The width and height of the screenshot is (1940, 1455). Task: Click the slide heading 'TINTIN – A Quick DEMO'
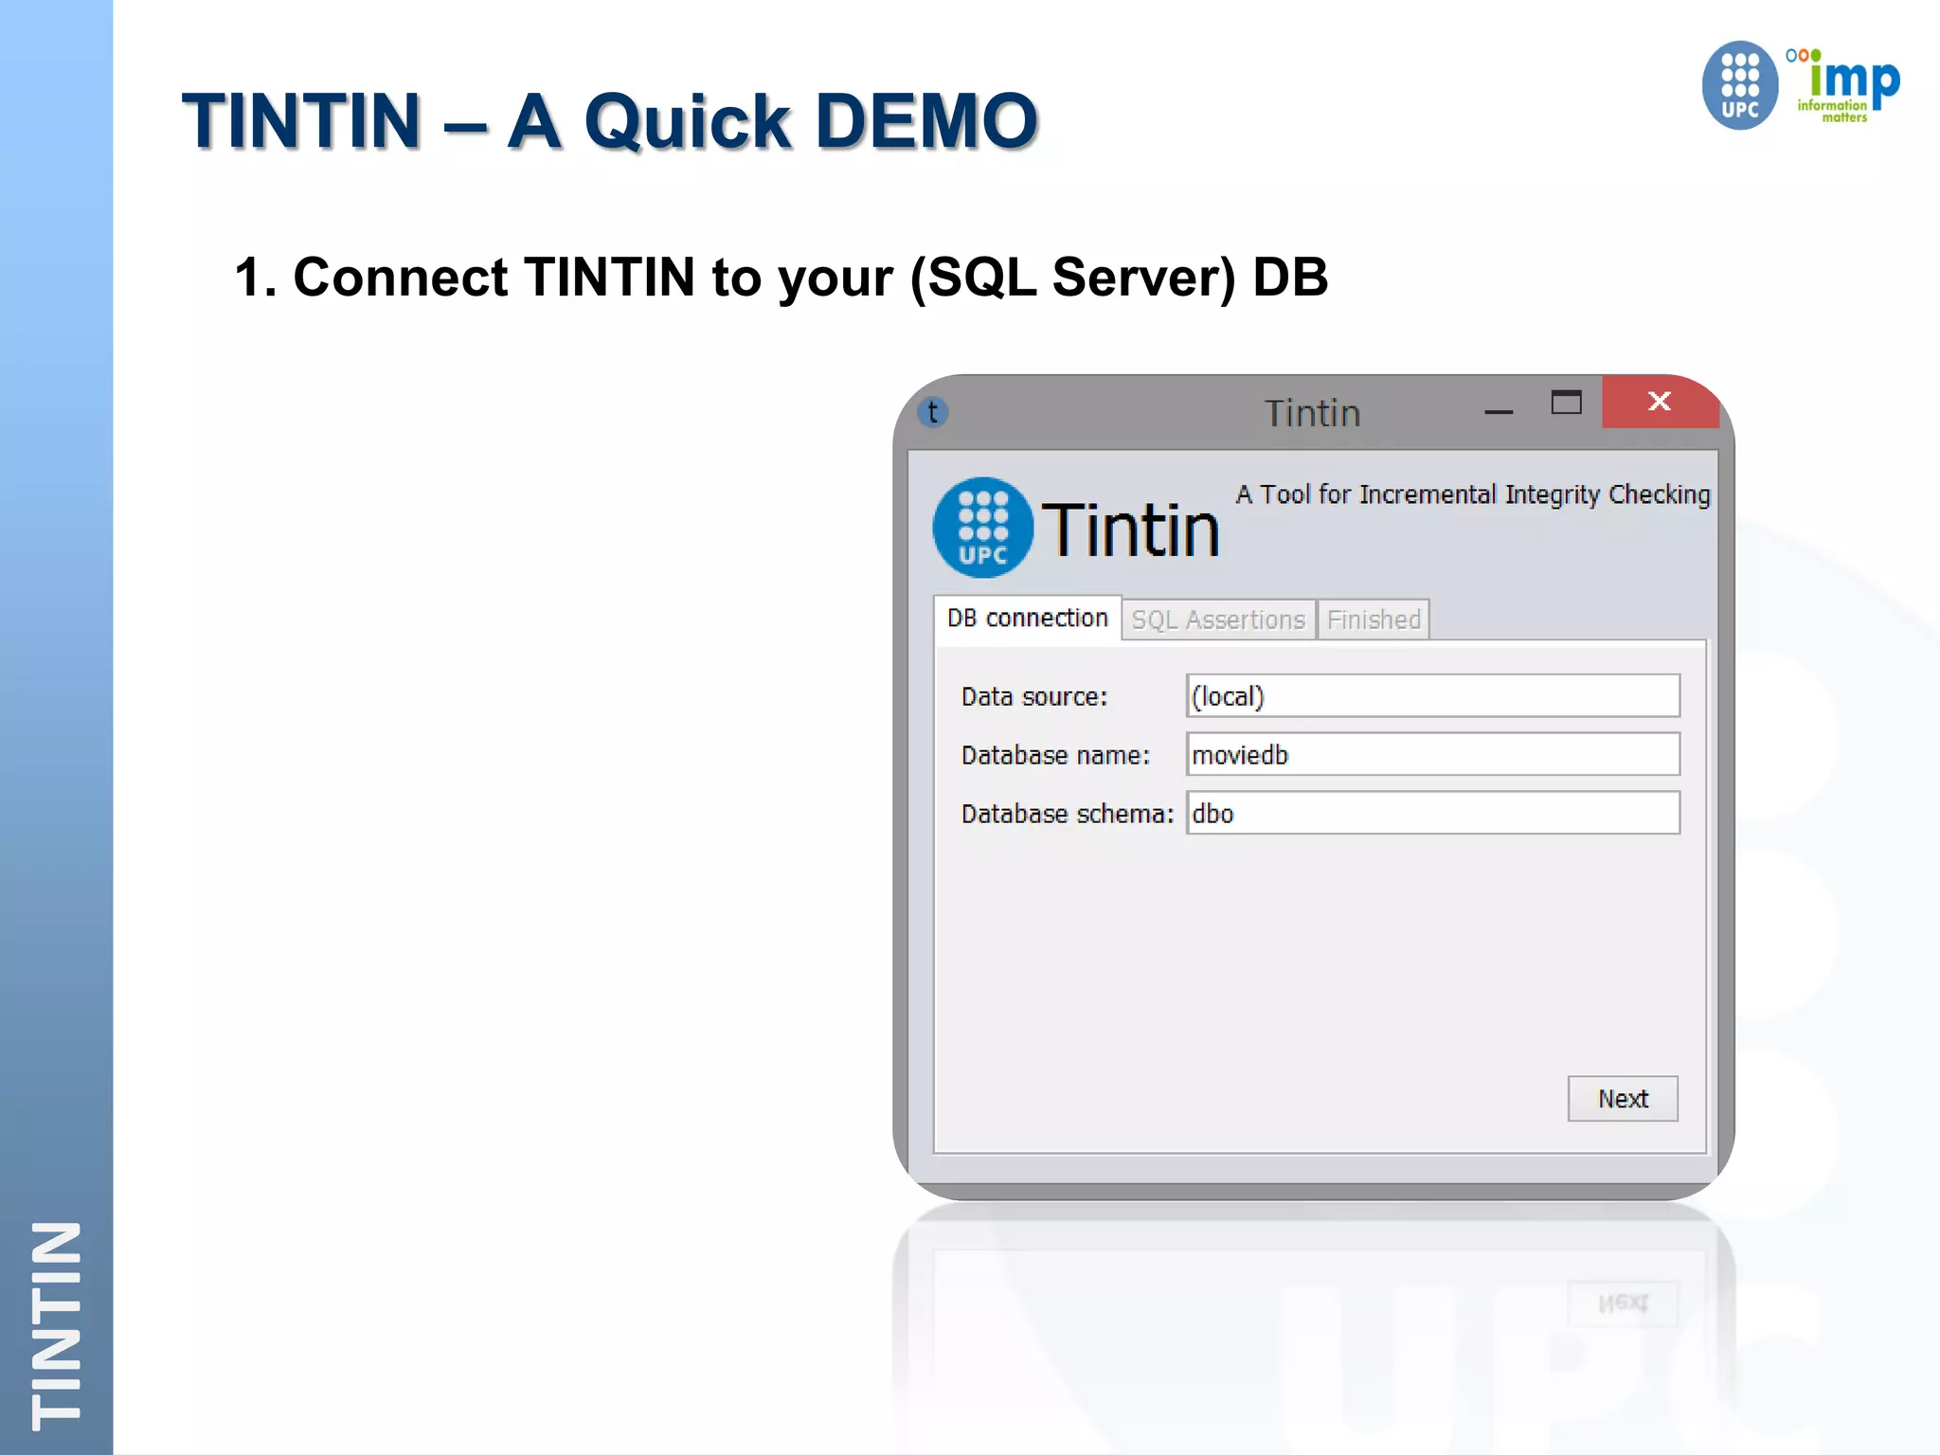[x=611, y=121]
